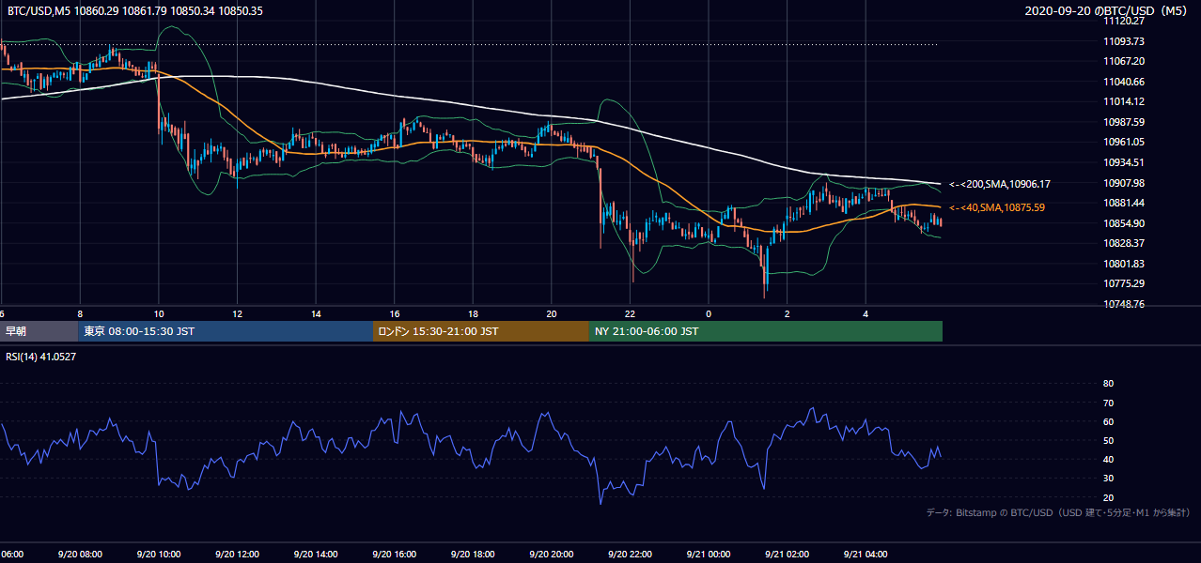1201x563 pixels.
Task: Click price axis value 10934.51
Action: click(x=1124, y=162)
